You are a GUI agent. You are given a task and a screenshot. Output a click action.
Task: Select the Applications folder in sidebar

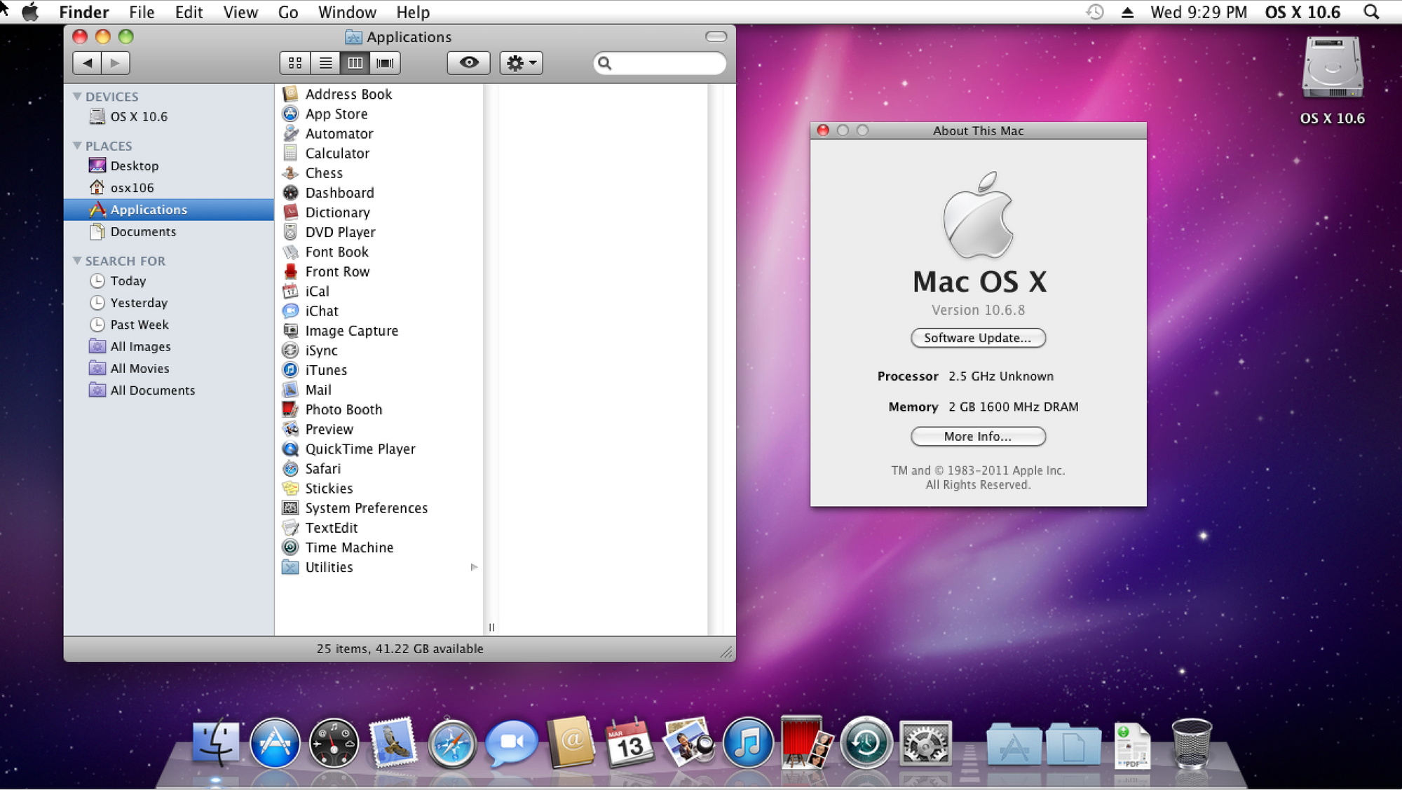click(x=149, y=209)
